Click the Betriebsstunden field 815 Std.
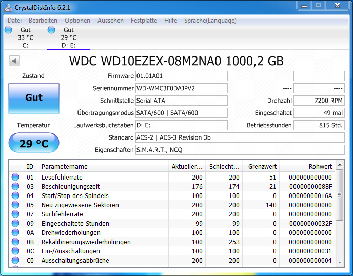Viewport: 353px width, 276px height. click(x=319, y=125)
